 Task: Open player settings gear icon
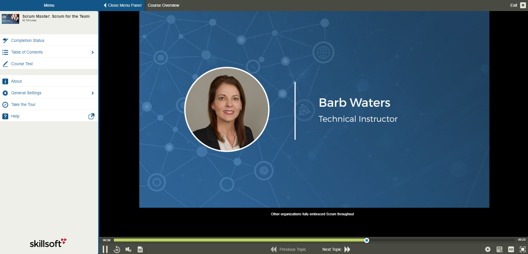tap(487, 249)
